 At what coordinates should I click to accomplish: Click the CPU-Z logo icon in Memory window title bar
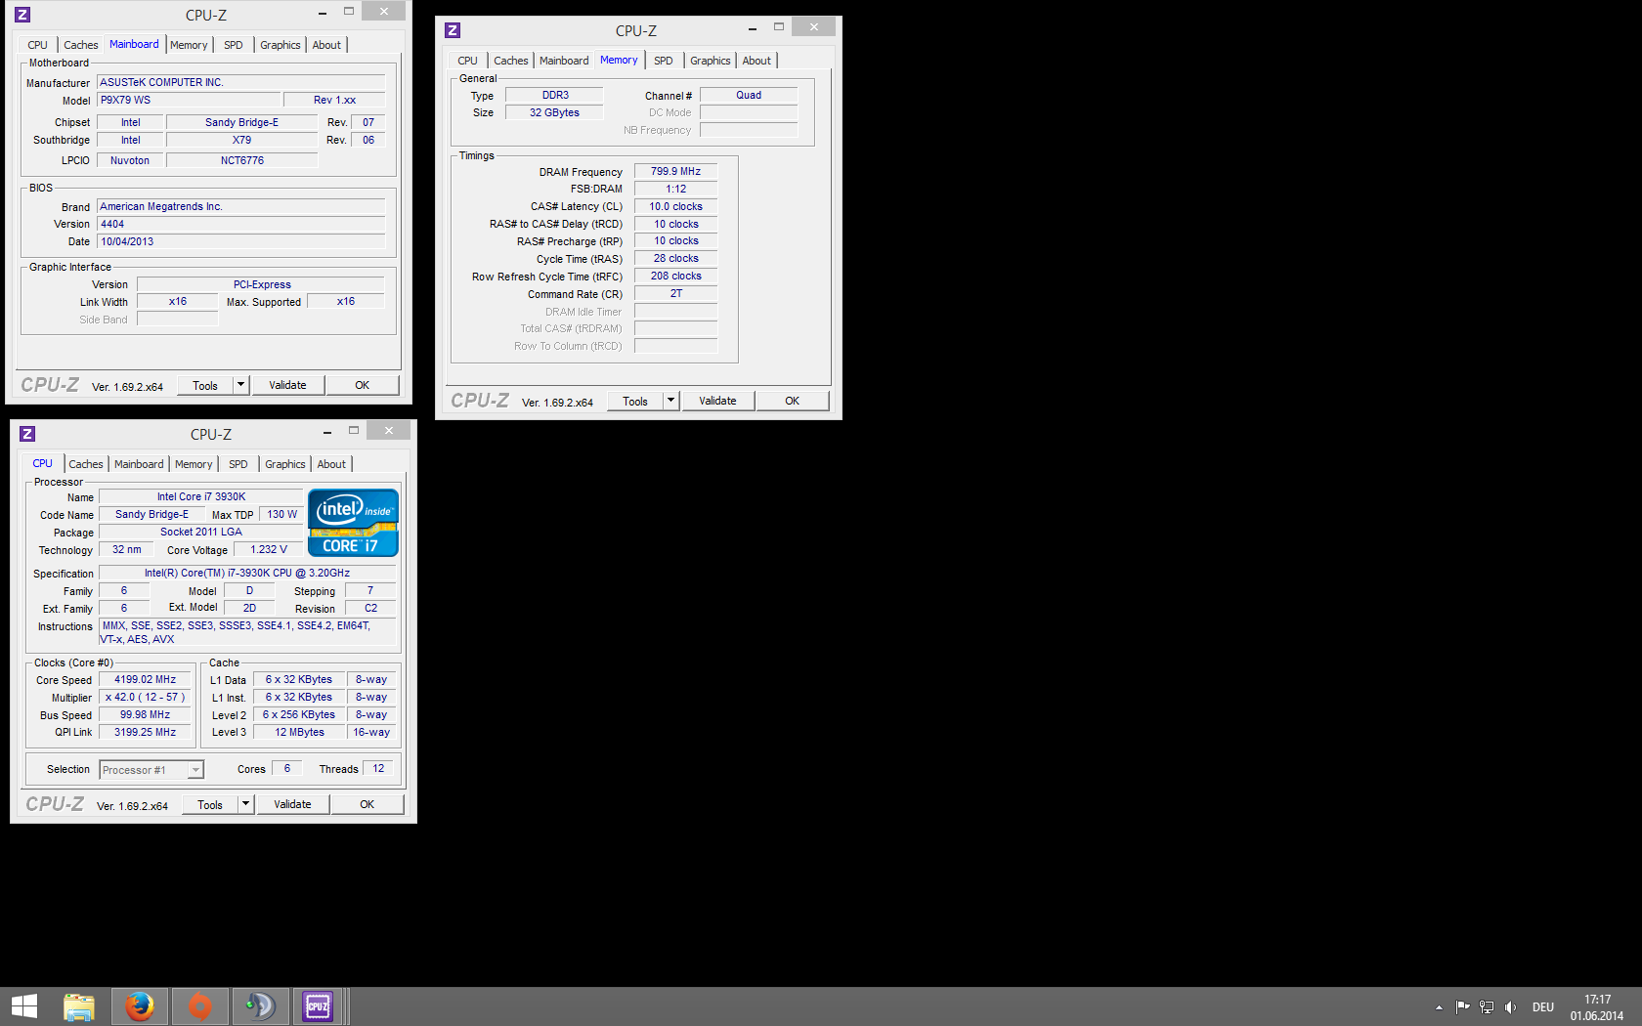click(453, 30)
